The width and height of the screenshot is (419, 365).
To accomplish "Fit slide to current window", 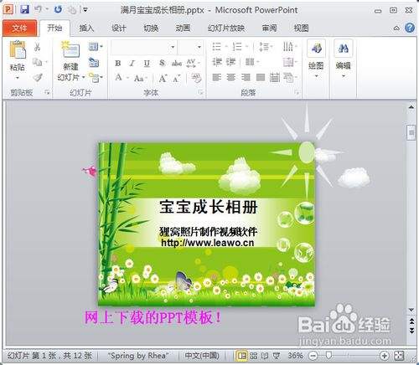I will coord(399,356).
